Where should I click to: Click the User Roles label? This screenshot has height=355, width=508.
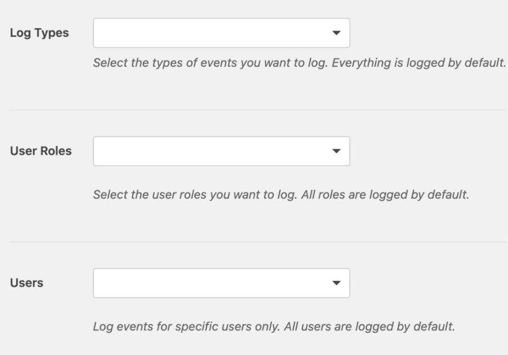click(x=41, y=151)
